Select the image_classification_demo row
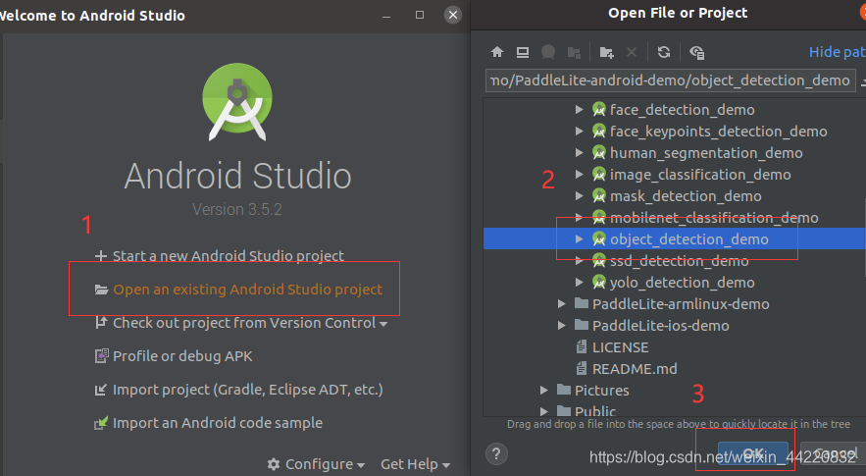 point(675,174)
